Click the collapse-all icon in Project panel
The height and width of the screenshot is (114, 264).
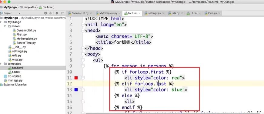(50, 13)
